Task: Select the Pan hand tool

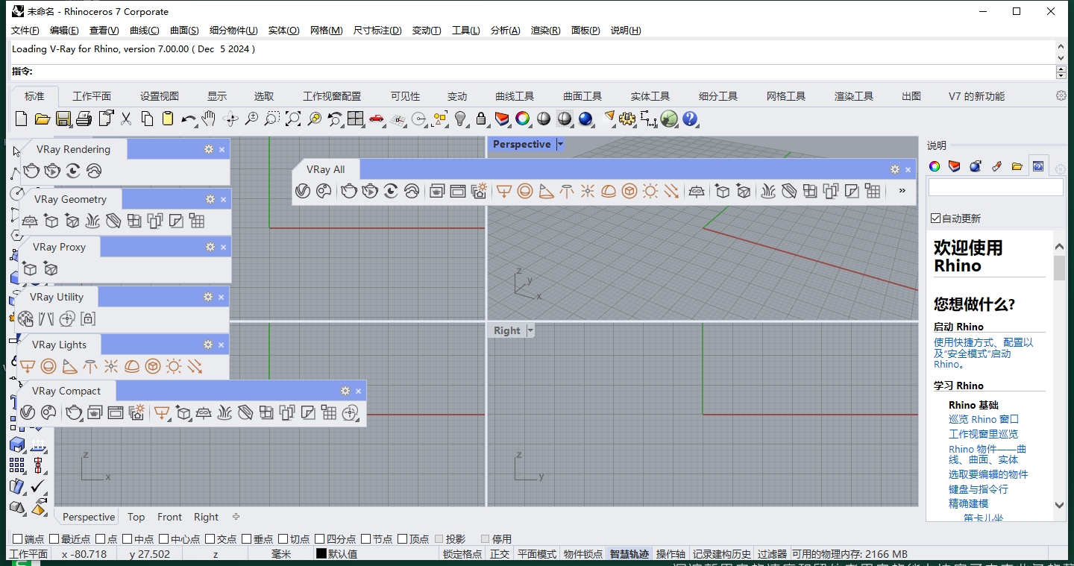Action: (x=209, y=119)
